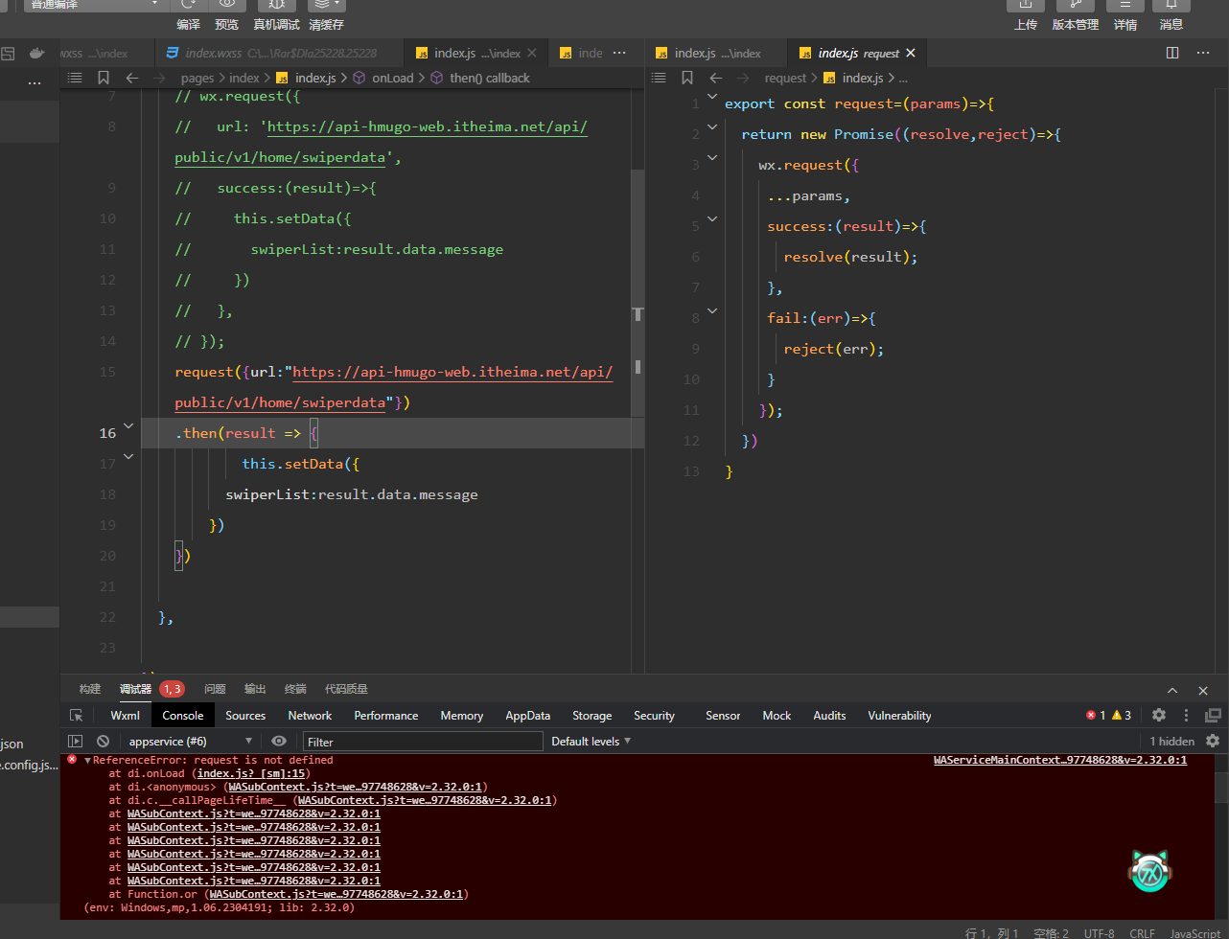This screenshot has width=1229, height=939.
Task: Close the left index.js ...\index tab
Action: pos(533,54)
